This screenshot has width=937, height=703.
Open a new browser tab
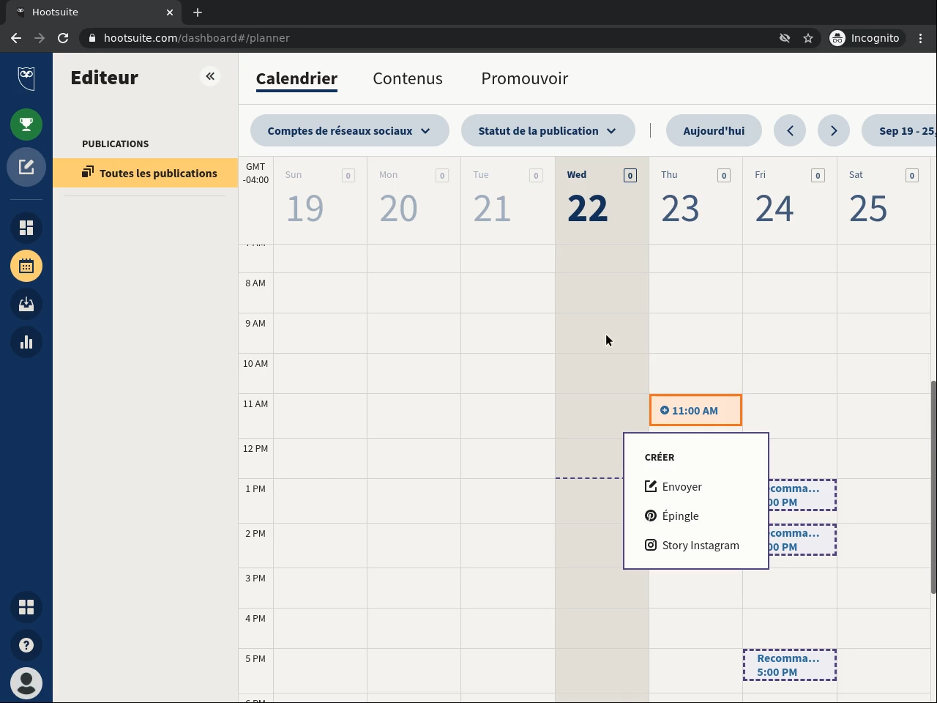[x=198, y=12]
